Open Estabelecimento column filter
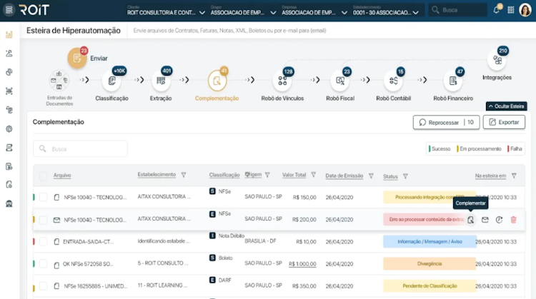The height and width of the screenshot is (299, 536). [184, 175]
